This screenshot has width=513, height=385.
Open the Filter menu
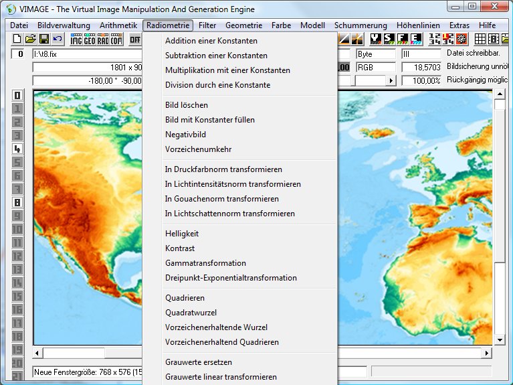click(207, 25)
